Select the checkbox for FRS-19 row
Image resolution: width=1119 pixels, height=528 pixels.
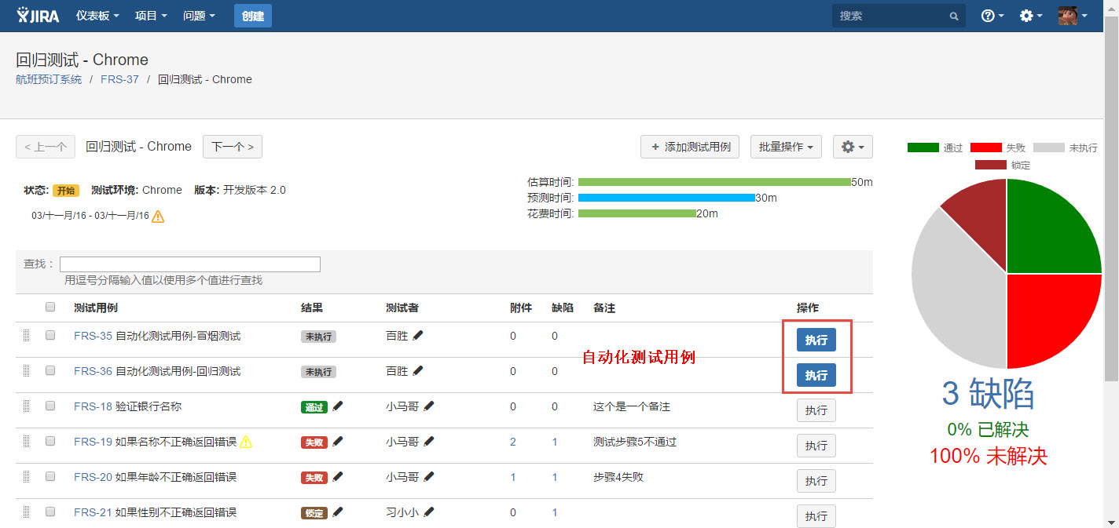point(50,441)
